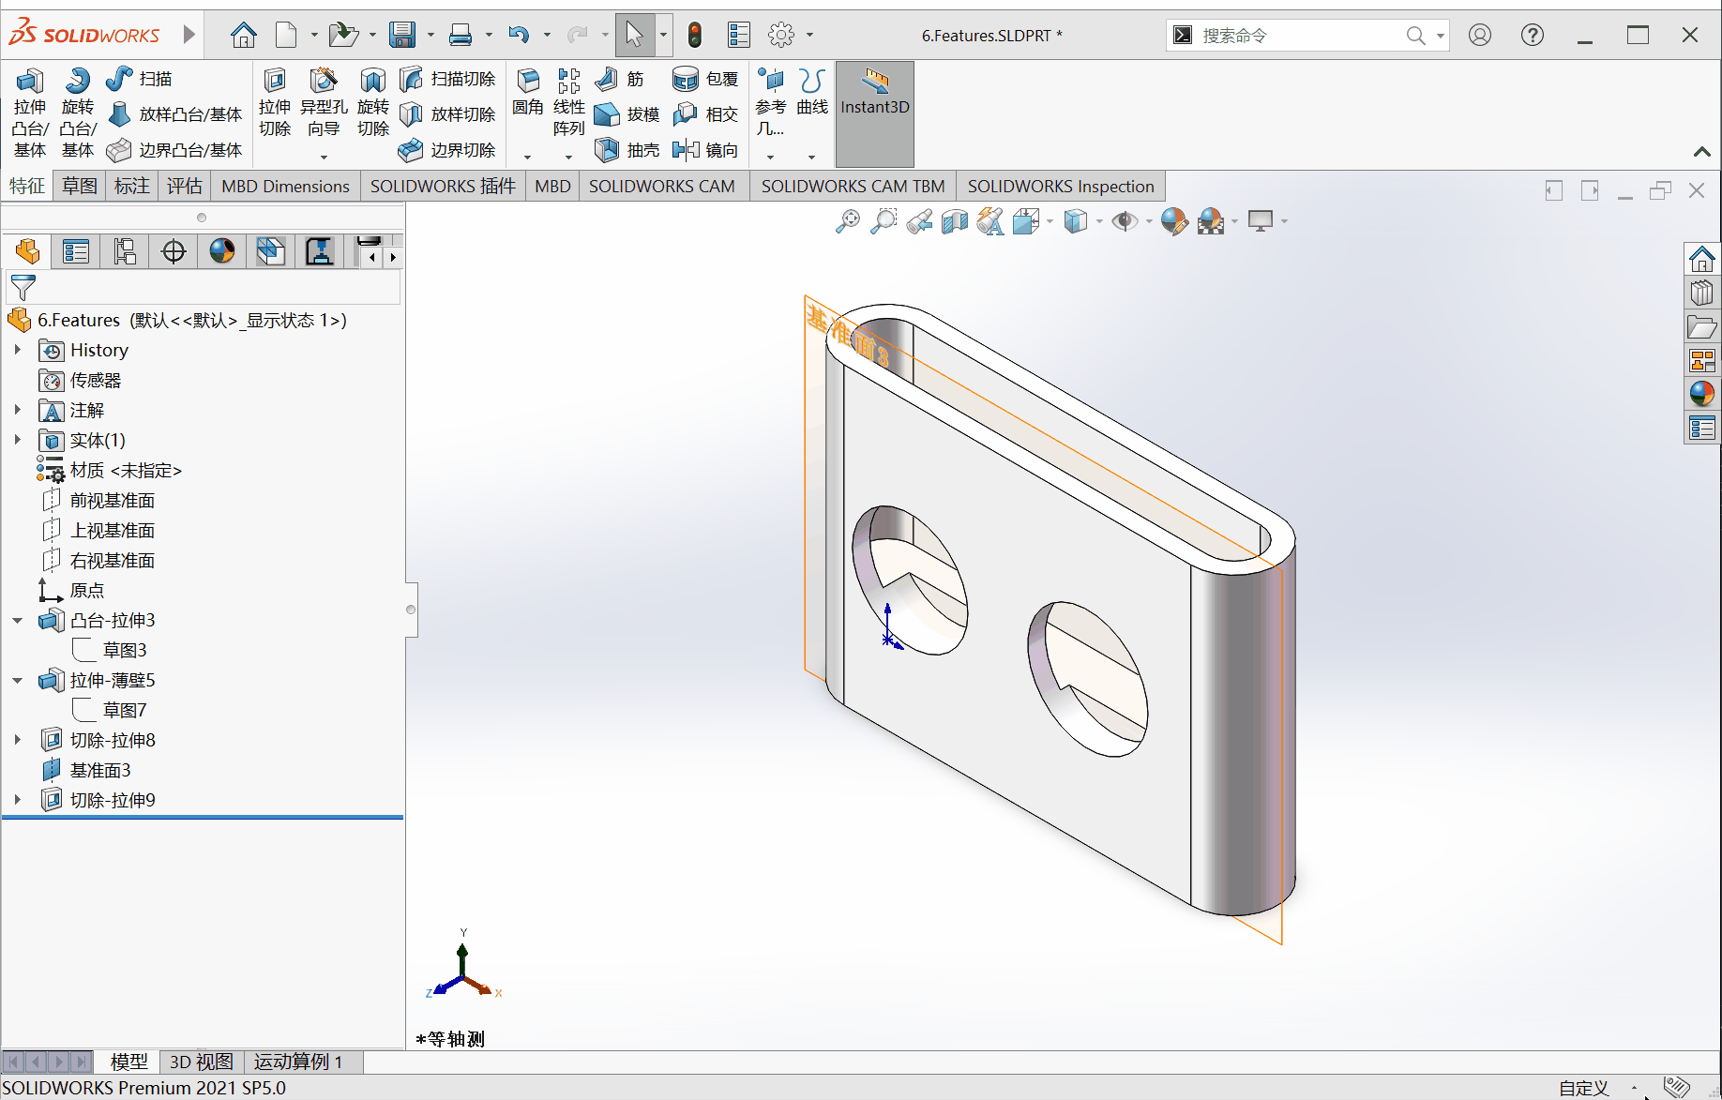
Task: Open the Hole Wizard (异型孔向导)
Action: pos(324,103)
